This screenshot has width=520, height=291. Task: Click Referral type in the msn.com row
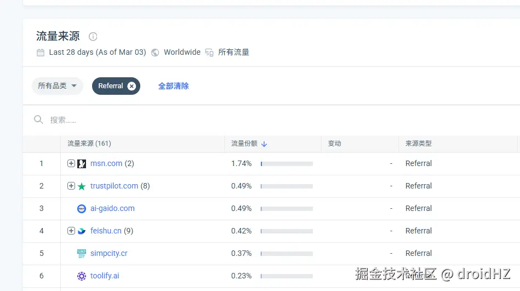(419, 163)
